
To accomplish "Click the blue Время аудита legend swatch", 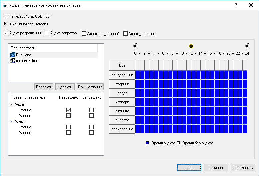I will pyautogui.click(x=147, y=143).
